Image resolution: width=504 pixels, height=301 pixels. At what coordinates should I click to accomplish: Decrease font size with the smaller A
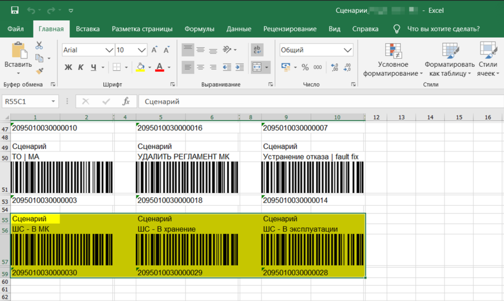(x=166, y=50)
